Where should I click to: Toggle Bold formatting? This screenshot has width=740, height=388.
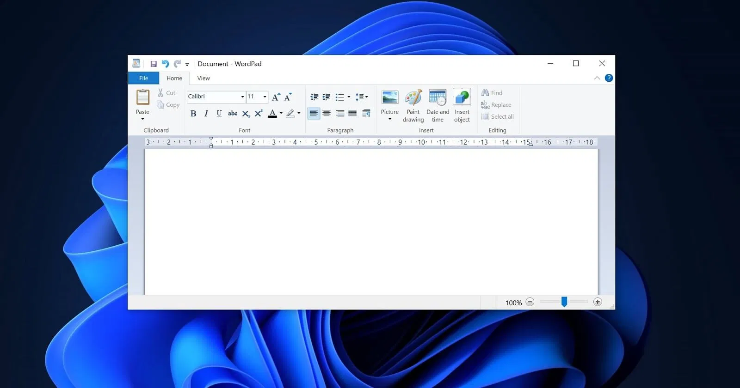point(193,114)
